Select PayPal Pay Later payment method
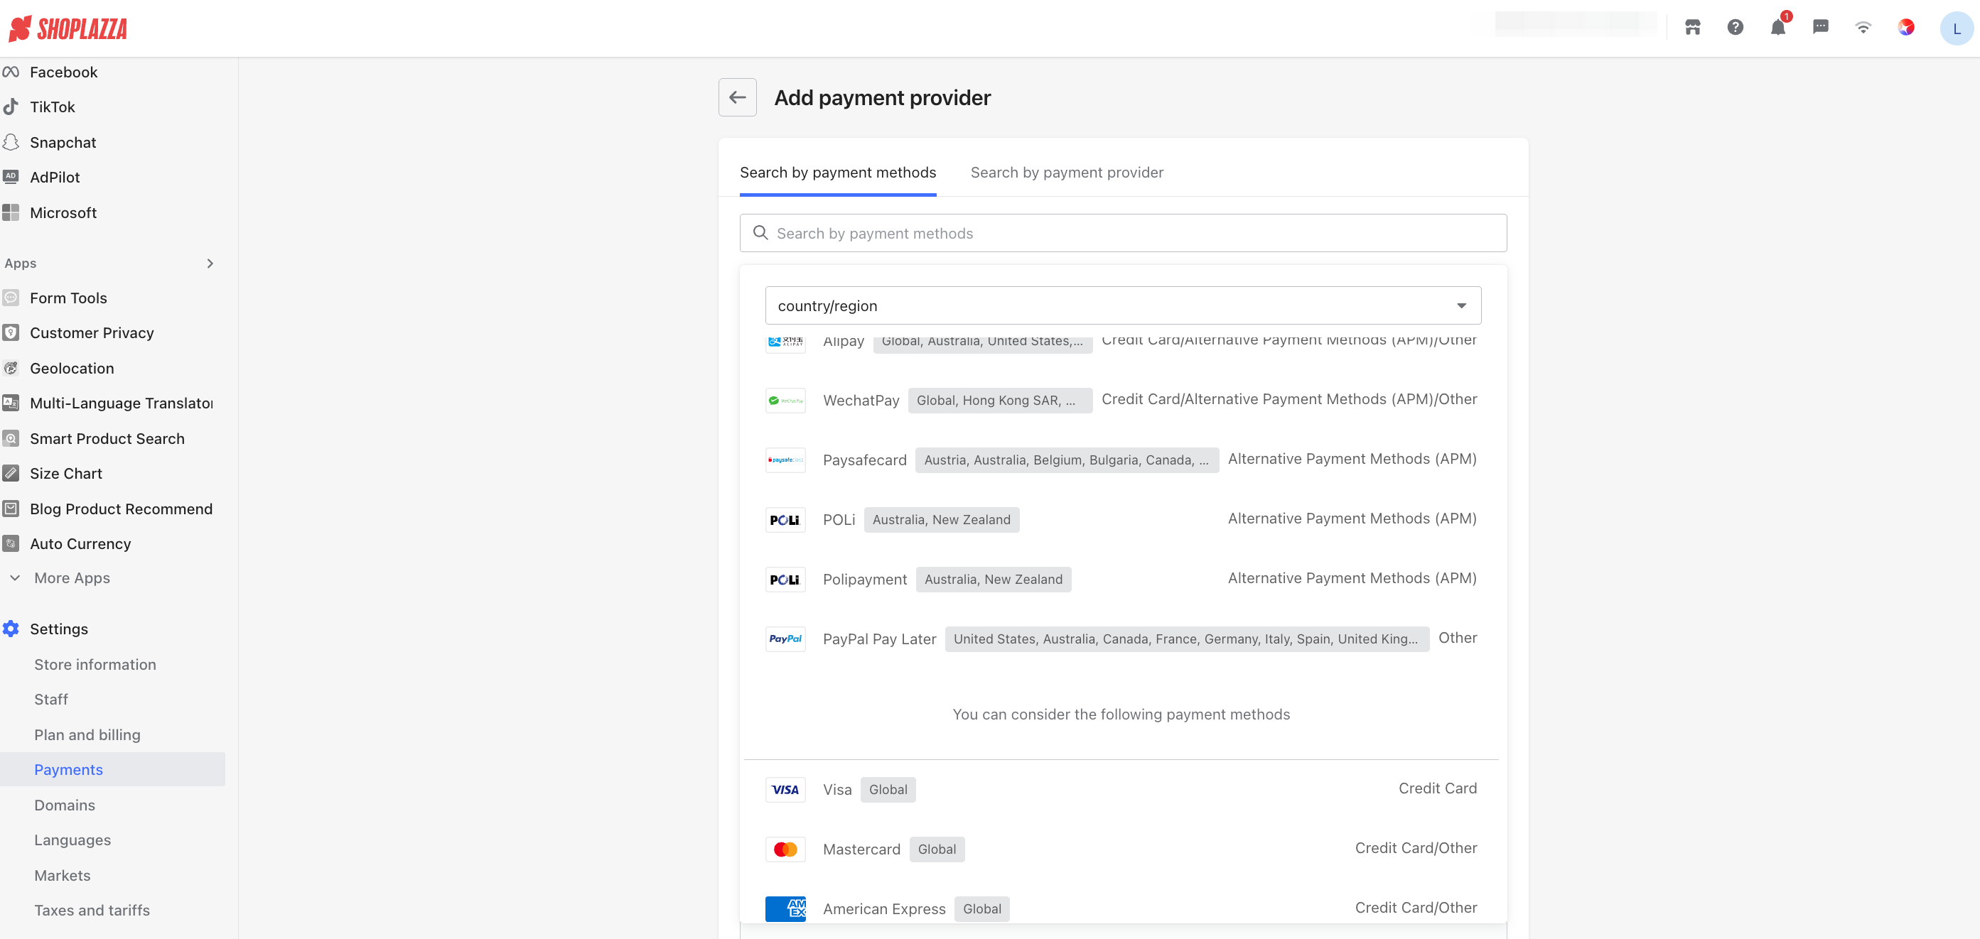This screenshot has height=939, width=1980. 1121,639
